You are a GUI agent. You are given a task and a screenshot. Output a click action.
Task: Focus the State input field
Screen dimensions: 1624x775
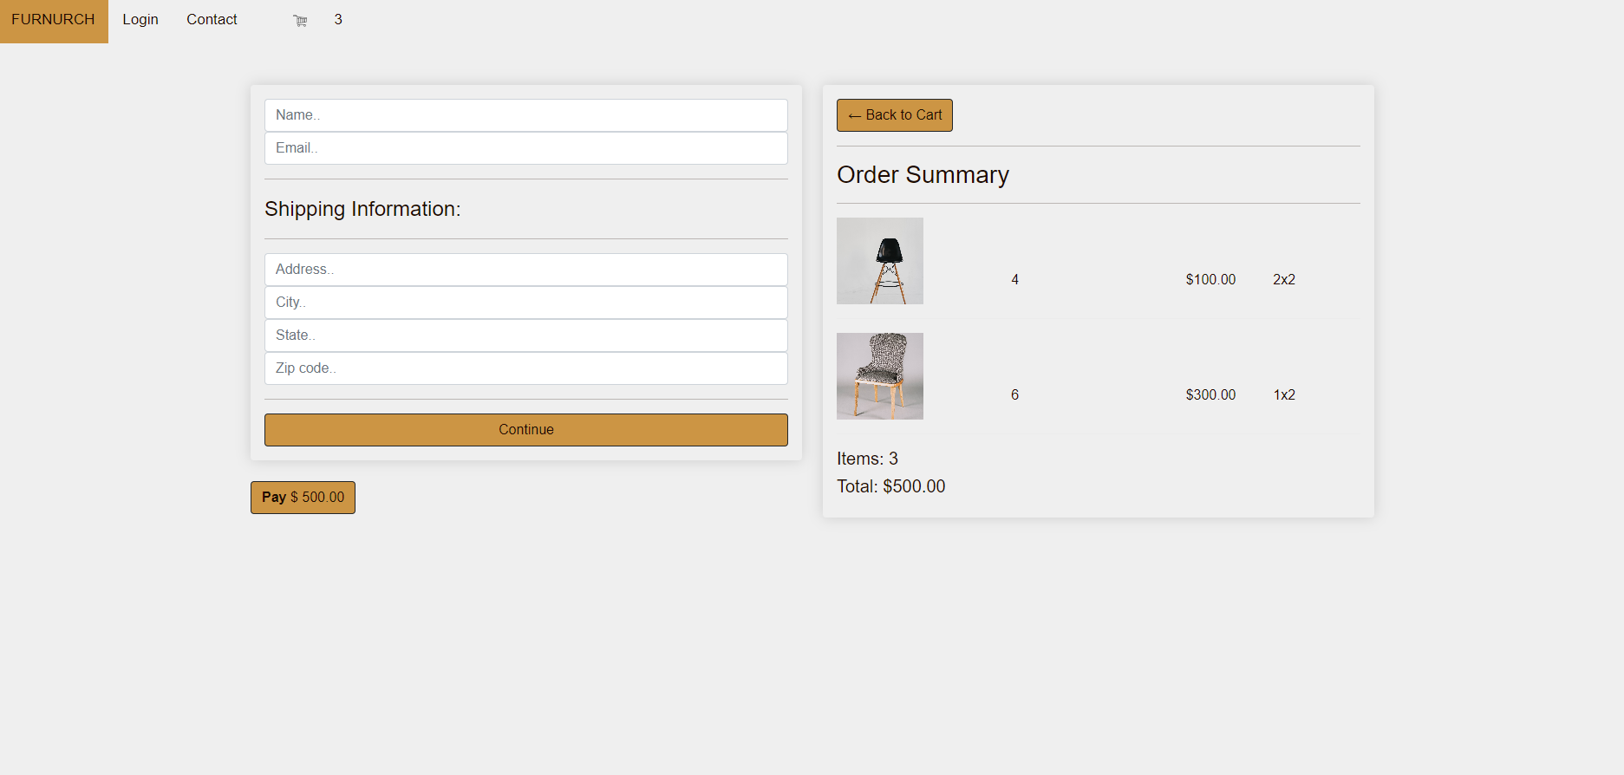tap(526, 335)
